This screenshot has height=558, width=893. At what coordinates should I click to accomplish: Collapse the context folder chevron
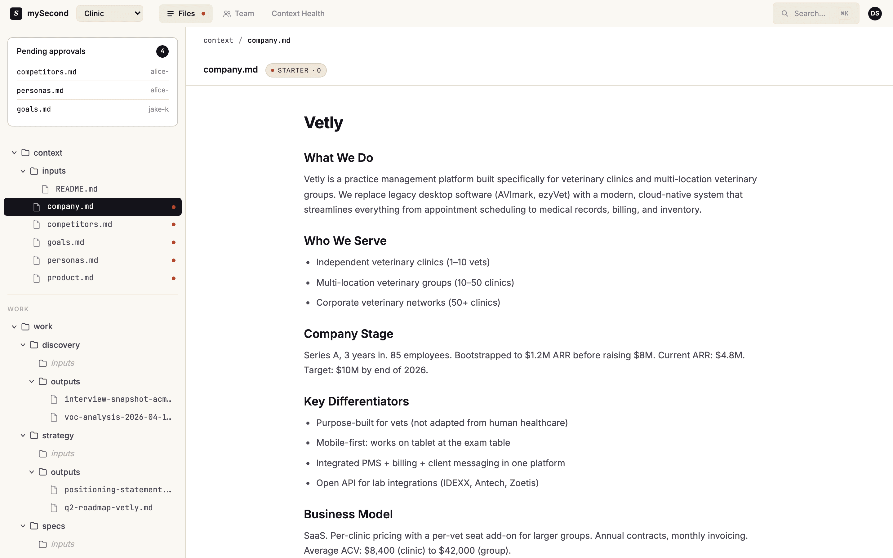pos(14,153)
